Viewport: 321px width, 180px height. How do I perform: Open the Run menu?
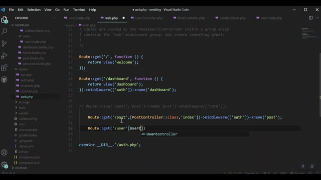coord(66,9)
